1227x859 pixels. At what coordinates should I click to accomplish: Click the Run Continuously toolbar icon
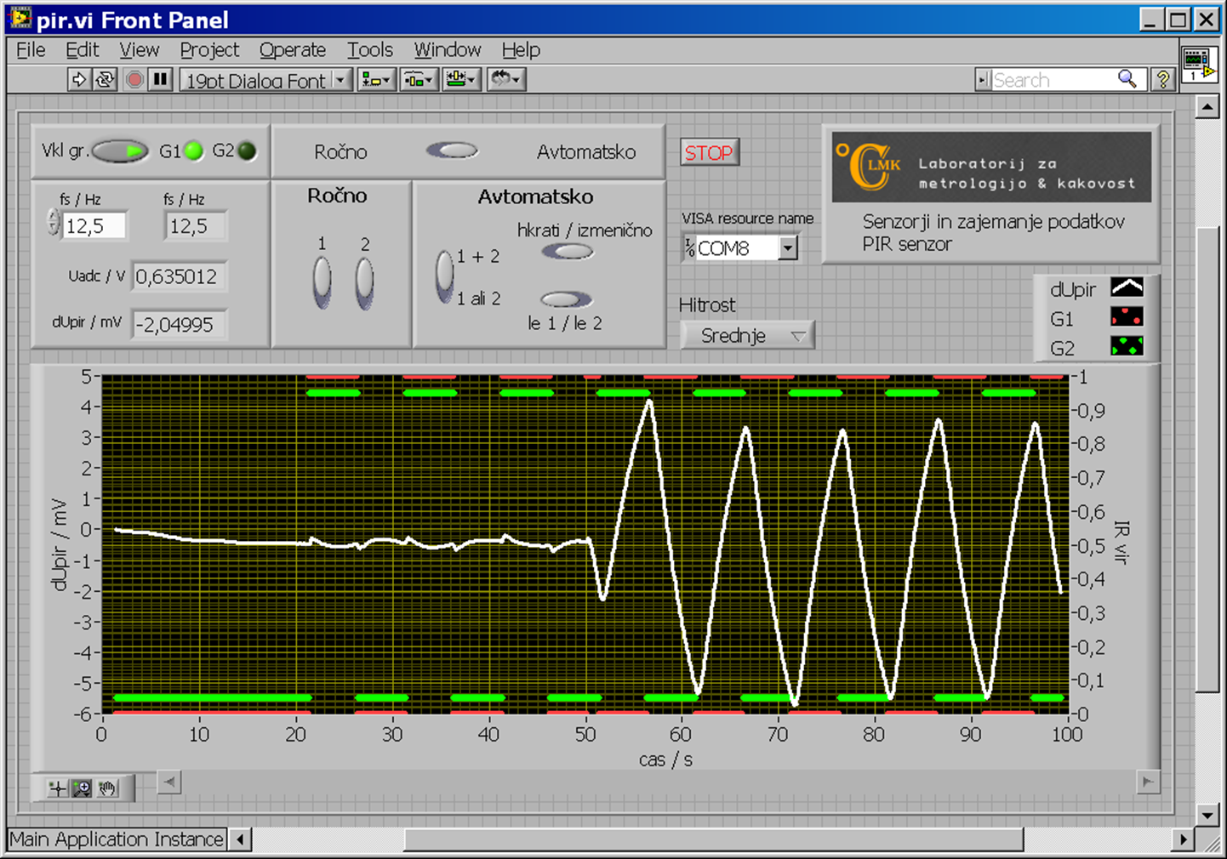105,79
